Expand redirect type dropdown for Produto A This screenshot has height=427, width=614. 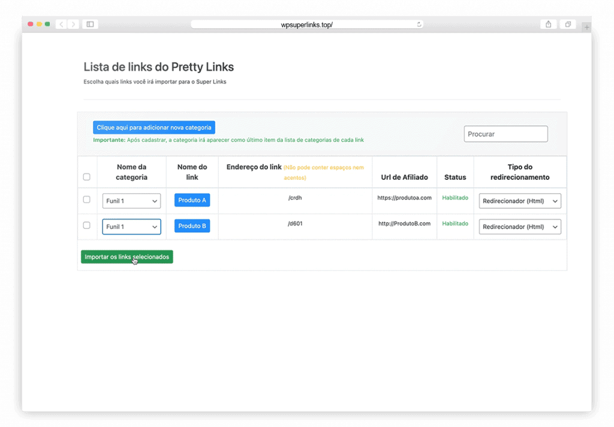tap(520, 201)
